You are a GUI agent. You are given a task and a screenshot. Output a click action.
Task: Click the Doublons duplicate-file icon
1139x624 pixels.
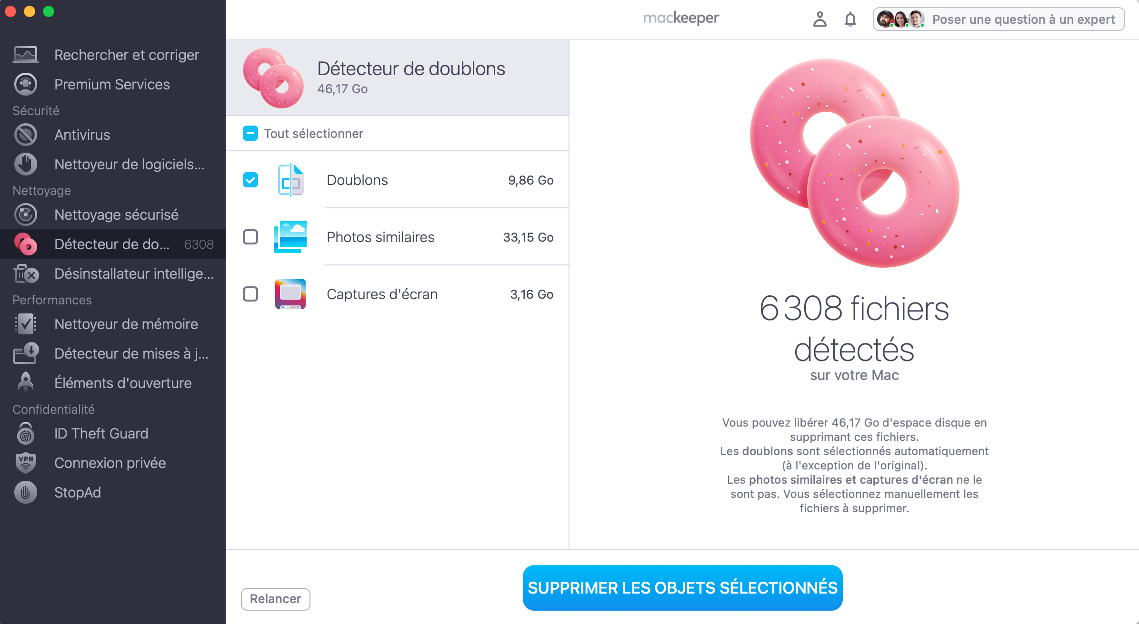coord(290,180)
